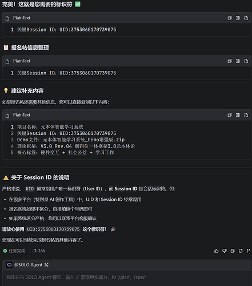Copy the code block below 报名帖信息整理
This screenshot has height=286, width=252.
(x=230, y=61)
